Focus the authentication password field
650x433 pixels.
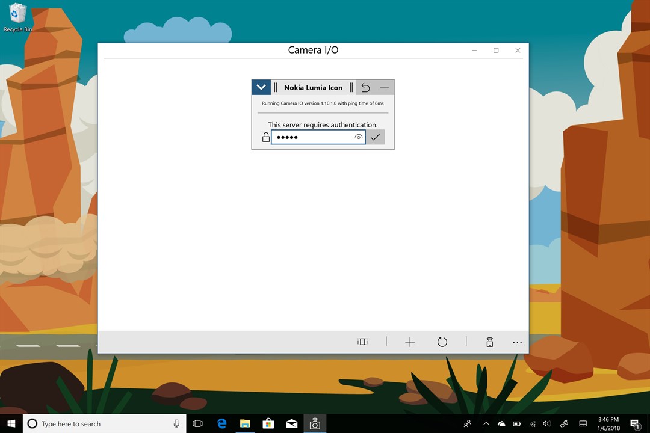(x=318, y=137)
